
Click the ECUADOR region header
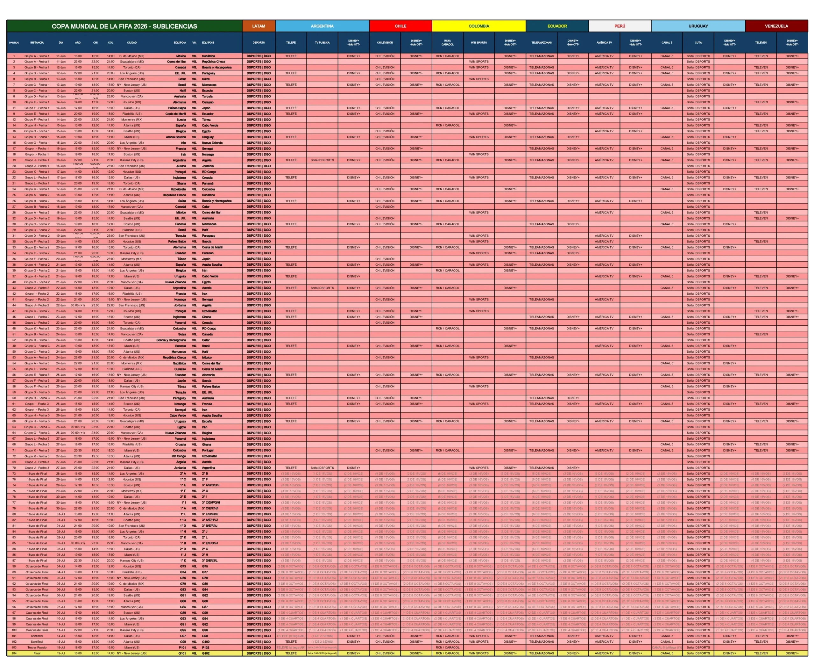point(557,26)
